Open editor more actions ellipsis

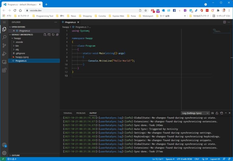coord(229,22)
